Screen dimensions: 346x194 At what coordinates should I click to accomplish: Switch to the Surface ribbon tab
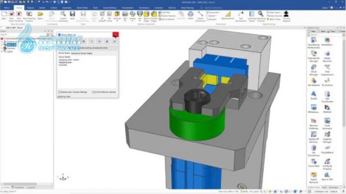(x=54, y=8)
